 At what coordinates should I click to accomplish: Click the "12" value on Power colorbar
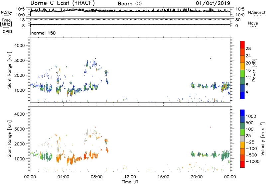coord(248,78)
